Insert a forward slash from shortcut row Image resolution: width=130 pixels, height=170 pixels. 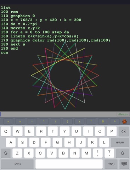click(x=56, y=121)
